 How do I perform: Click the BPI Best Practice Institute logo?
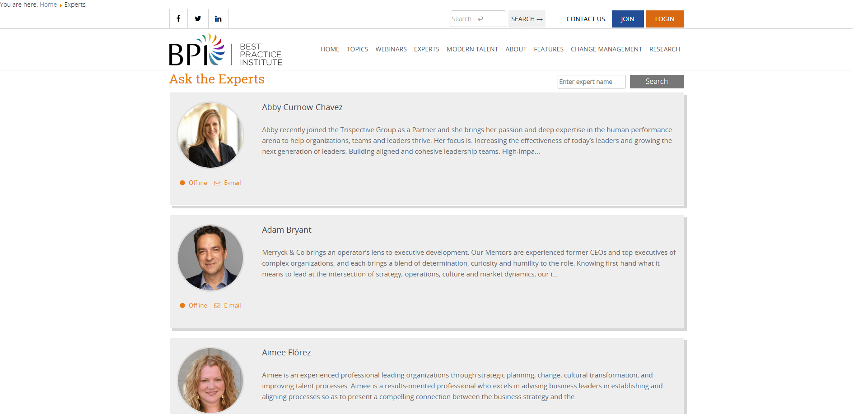click(x=225, y=50)
